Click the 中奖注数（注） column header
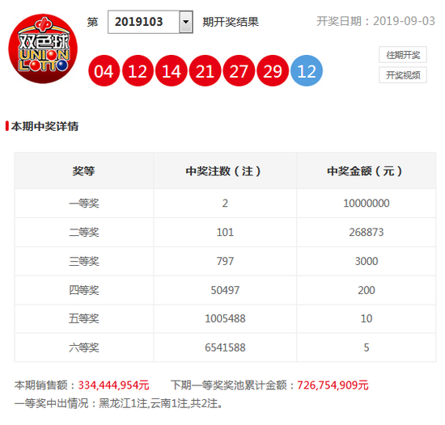Image resolution: width=445 pixels, height=425 pixels. [225, 170]
